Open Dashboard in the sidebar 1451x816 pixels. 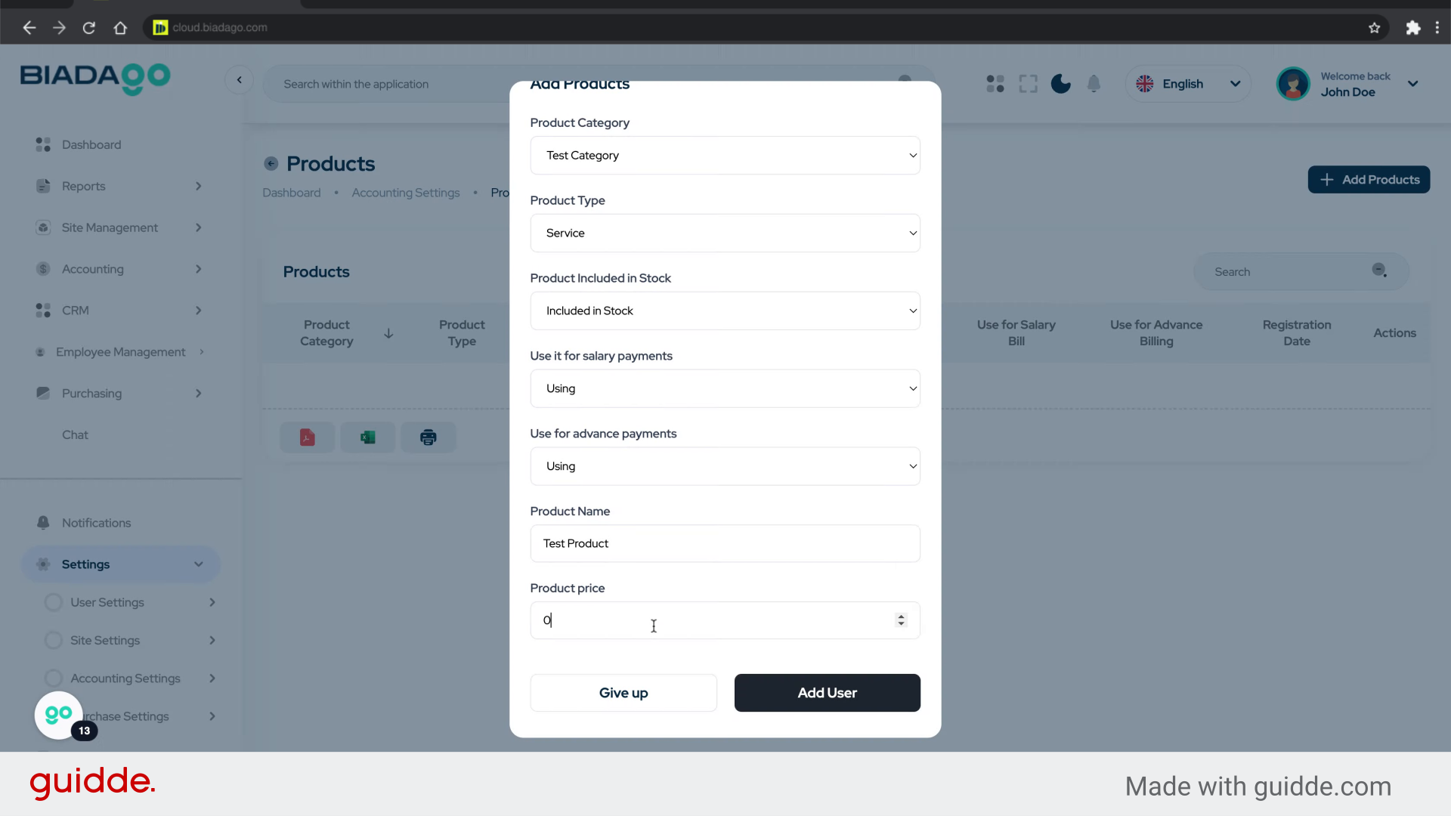click(91, 144)
